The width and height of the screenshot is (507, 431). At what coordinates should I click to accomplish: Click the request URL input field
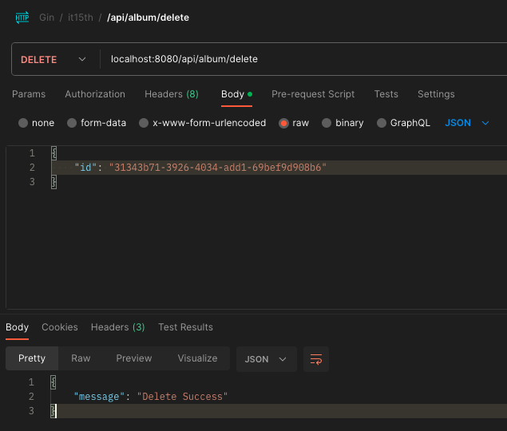tap(303, 59)
